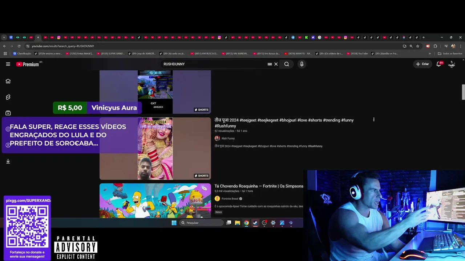Switch to the Telegram tab
Screen dimensions: 465x261
click(293, 37)
